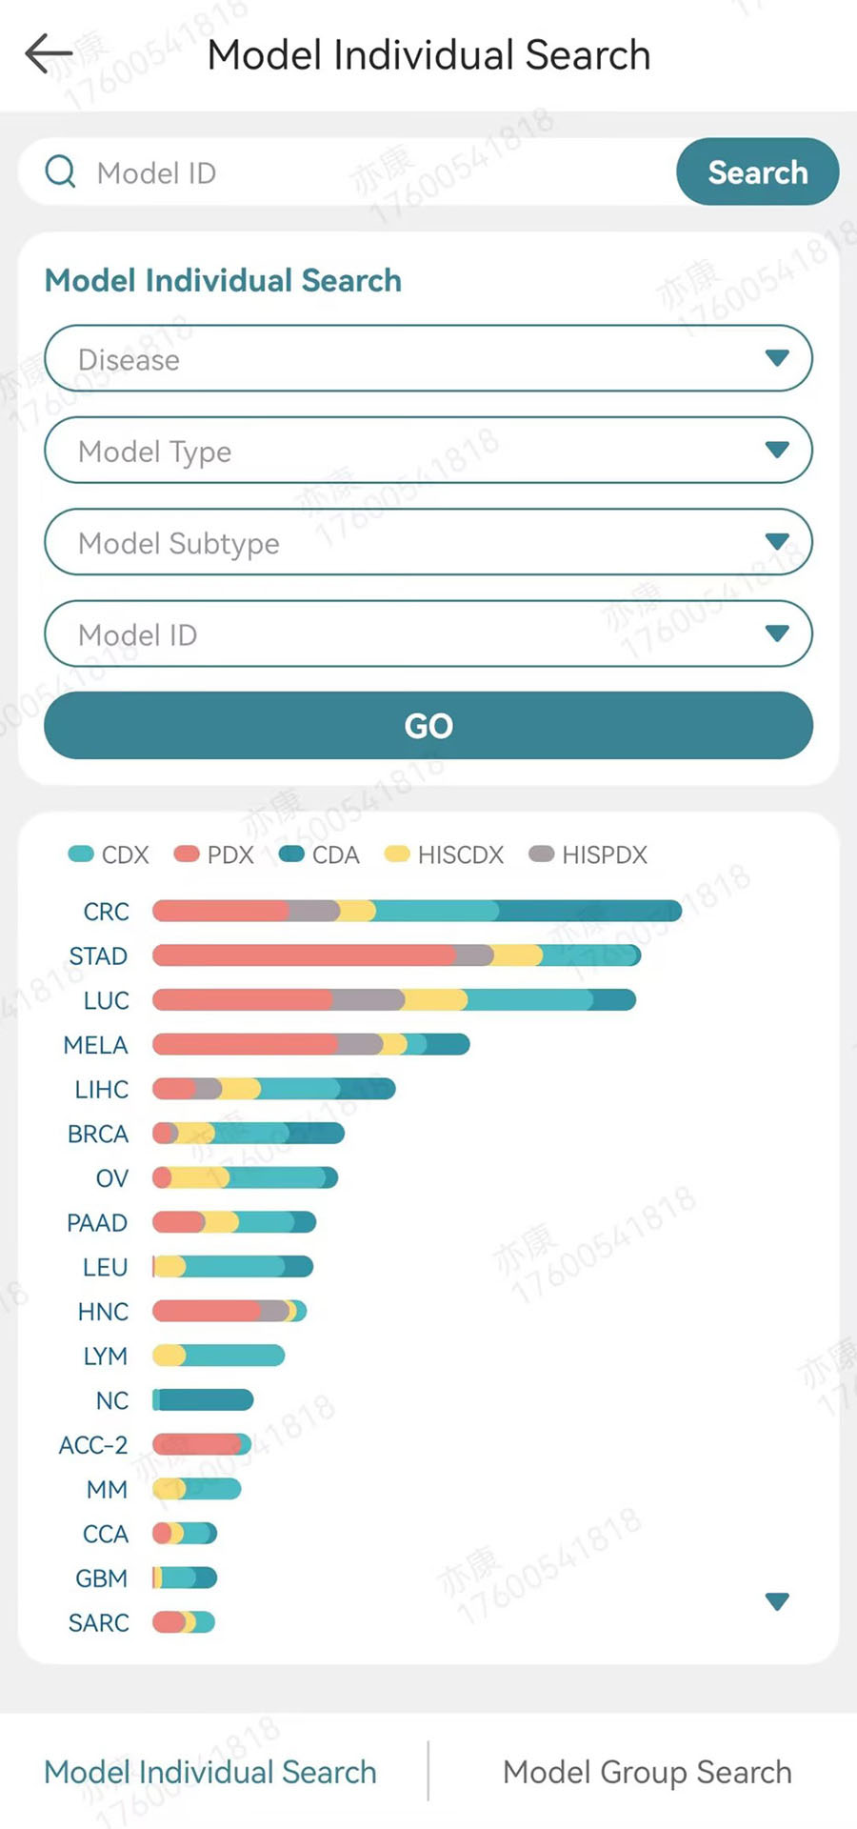Expand chart with bottom-right down arrow
Image resolution: width=857 pixels, height=1829 pixels.
click(x=777, y=1602)
